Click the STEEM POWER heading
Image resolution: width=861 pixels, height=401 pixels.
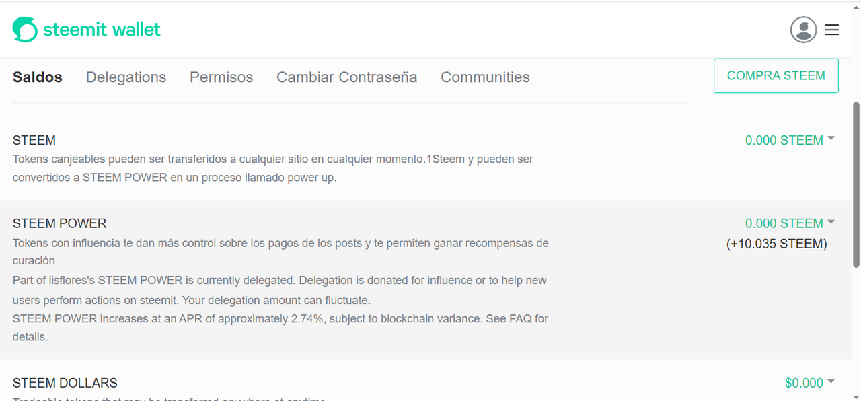[x=60, y=223]
